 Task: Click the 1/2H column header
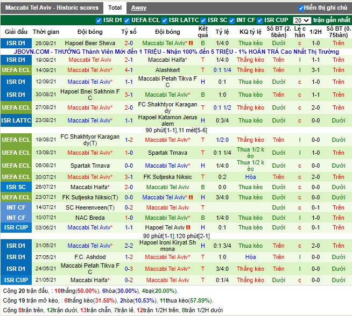coord(315,32)
